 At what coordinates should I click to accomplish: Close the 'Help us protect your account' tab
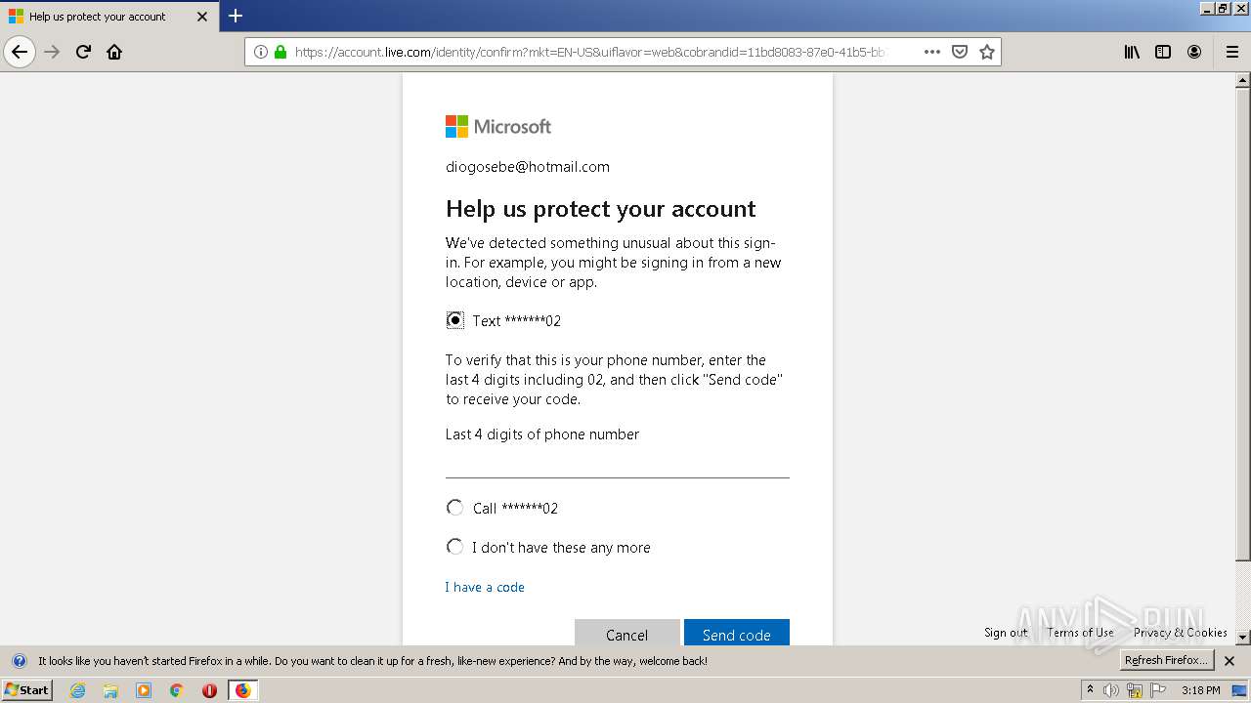click(x=202, y=17)
